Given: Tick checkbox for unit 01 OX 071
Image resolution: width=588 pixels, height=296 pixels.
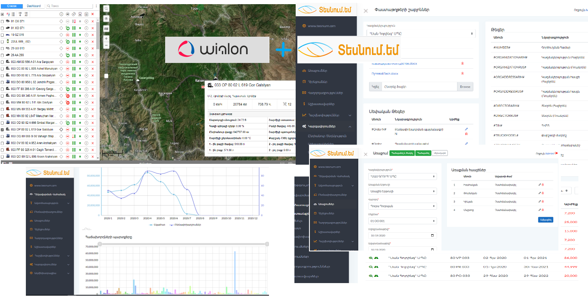Looking at the screenshot, I should tap(3, 21).
